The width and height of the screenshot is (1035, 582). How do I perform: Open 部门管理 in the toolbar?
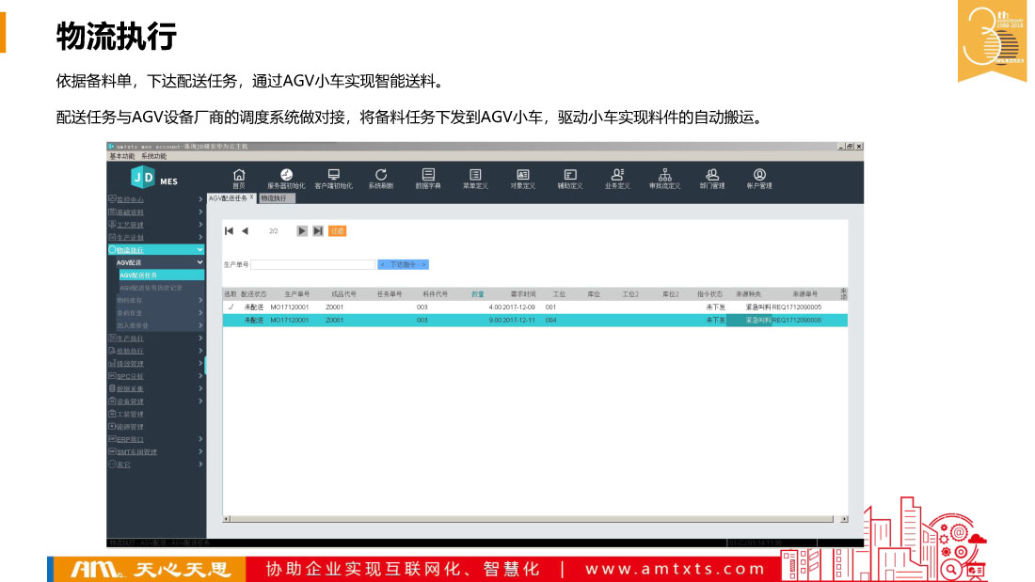point(712,178)
